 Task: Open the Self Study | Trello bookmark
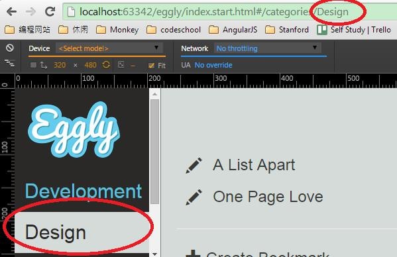[354, 30]
